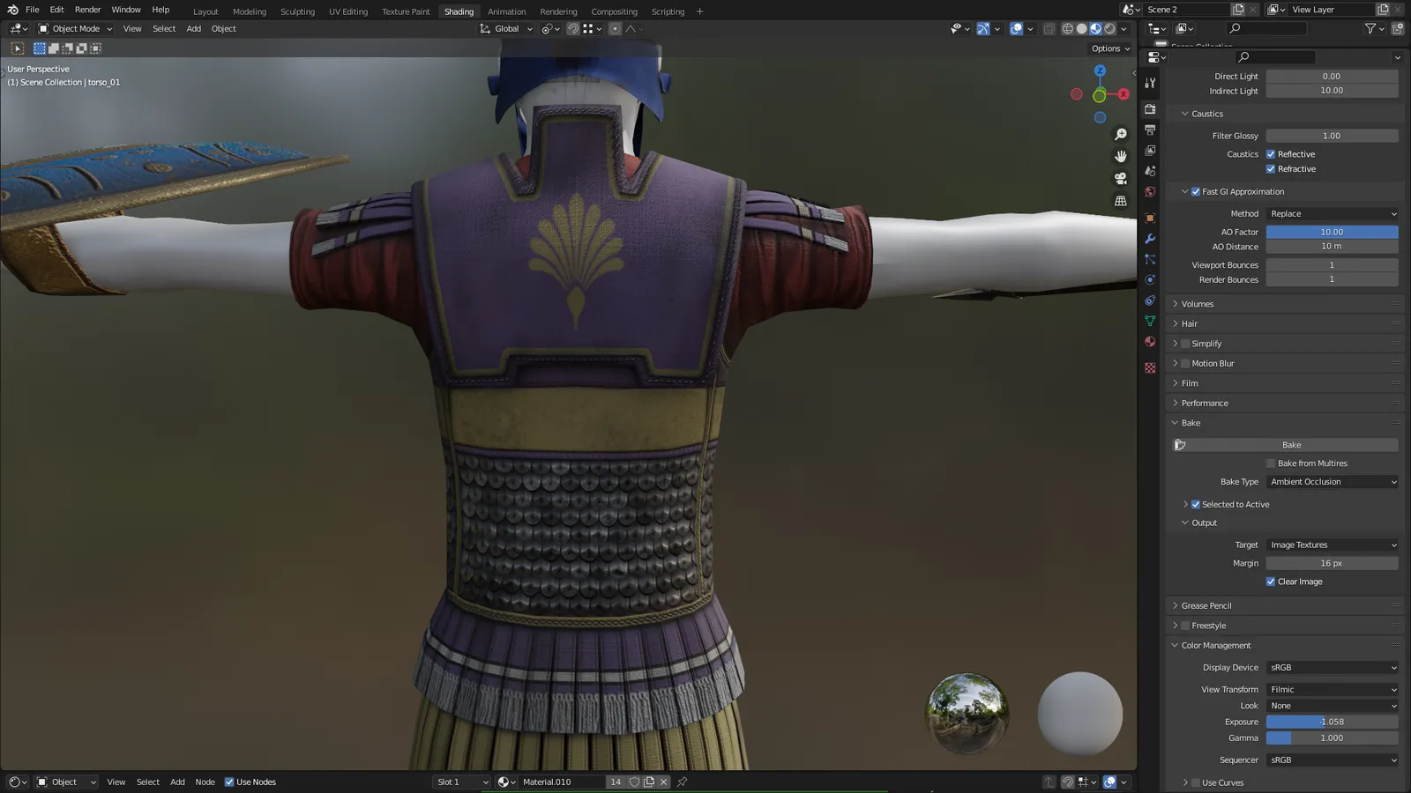
Task: Toggle Use Nodes checkbox
Action: [229, 782]
